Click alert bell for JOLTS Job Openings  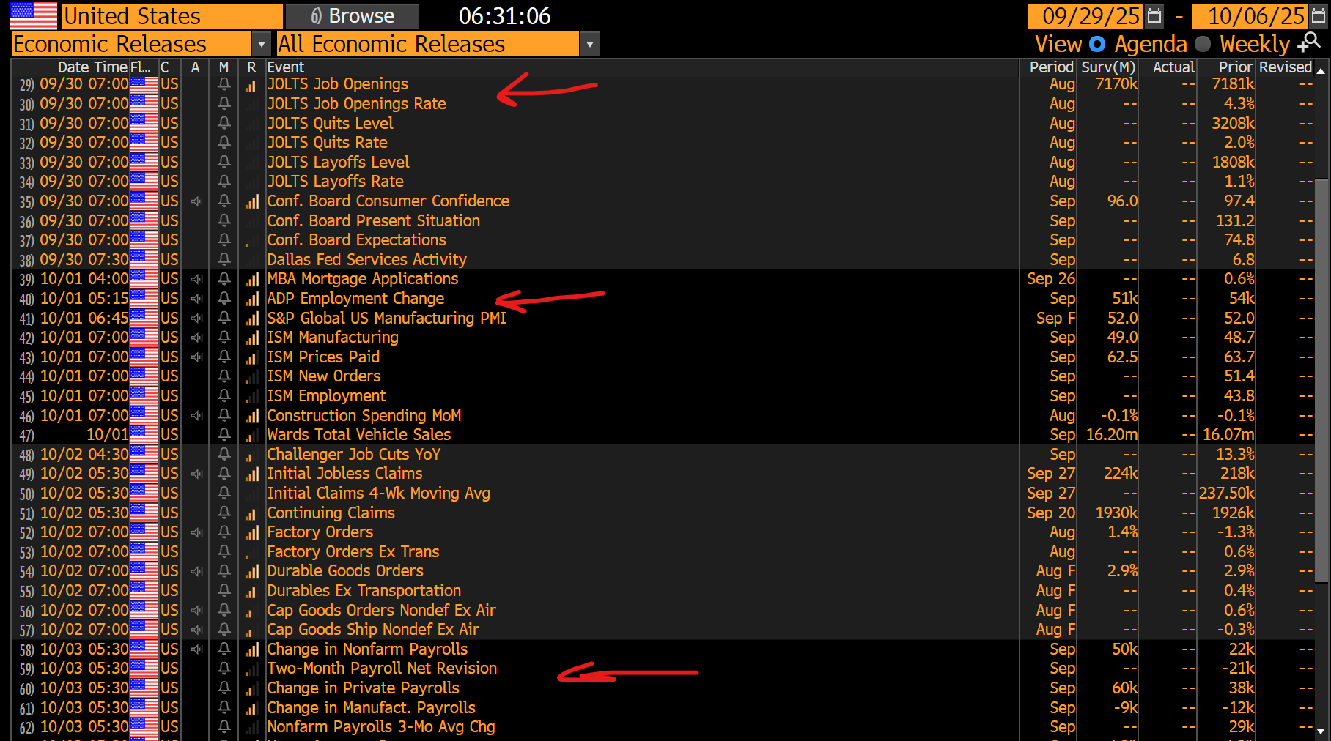(224, 84)
